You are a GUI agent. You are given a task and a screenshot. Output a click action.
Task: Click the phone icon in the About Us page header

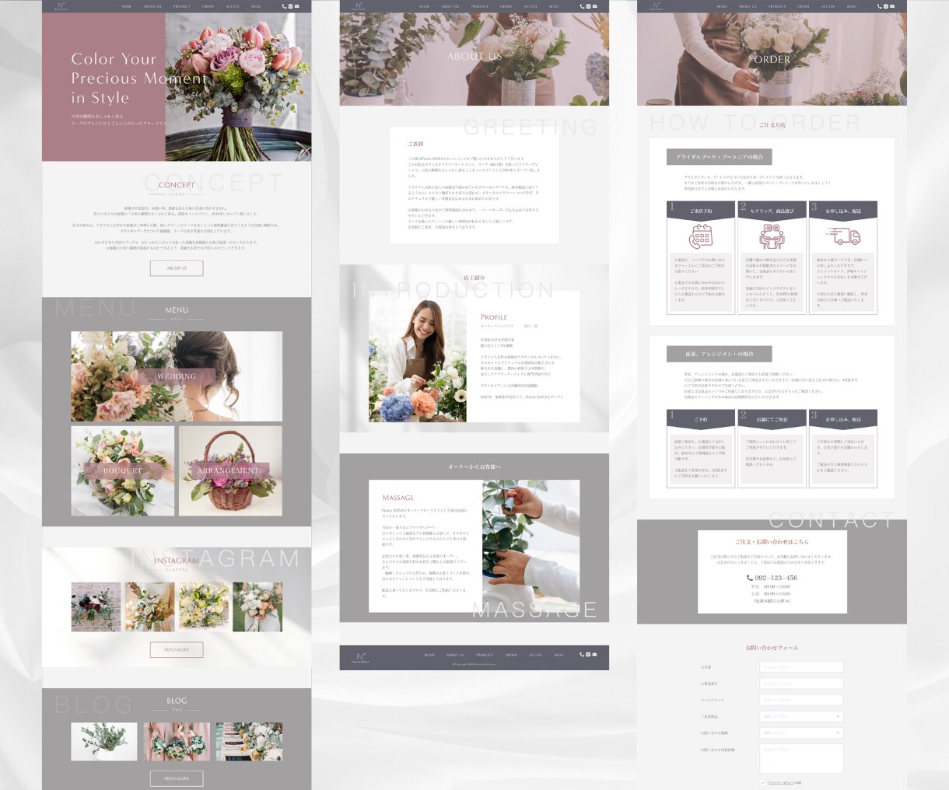click(x=583, y=6)
